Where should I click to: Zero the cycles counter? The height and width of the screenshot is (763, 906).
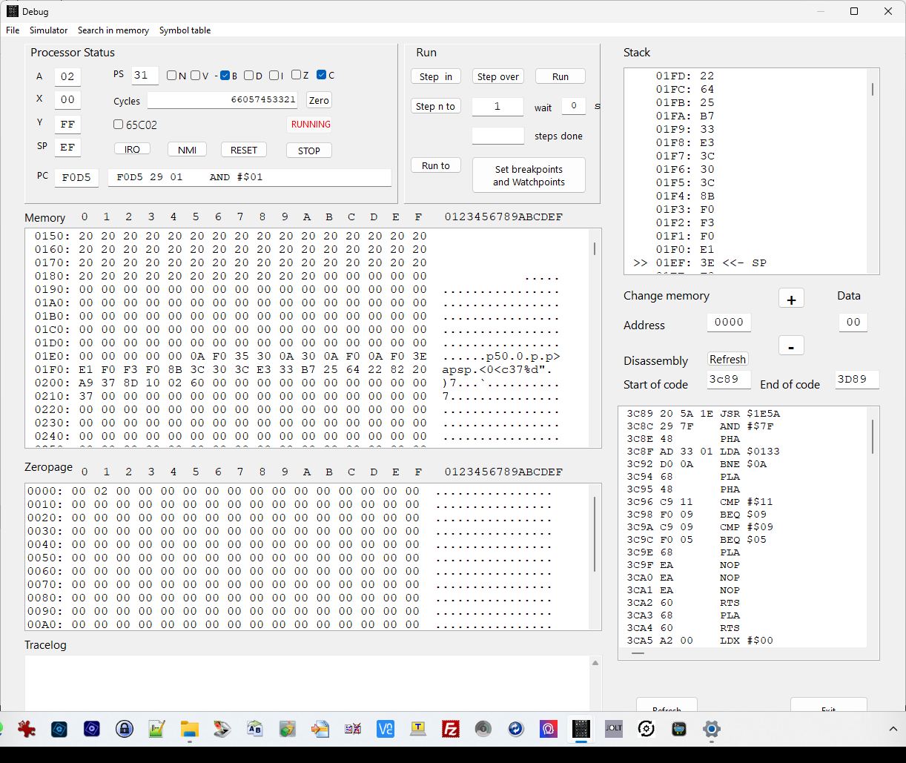[319, 100]
